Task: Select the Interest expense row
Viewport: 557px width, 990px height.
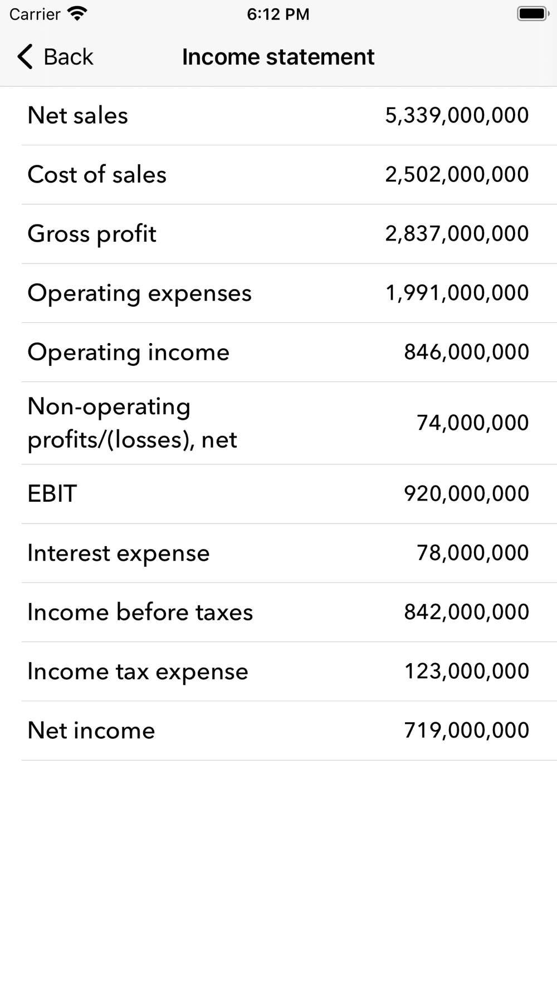Action: tap(278, 553)
